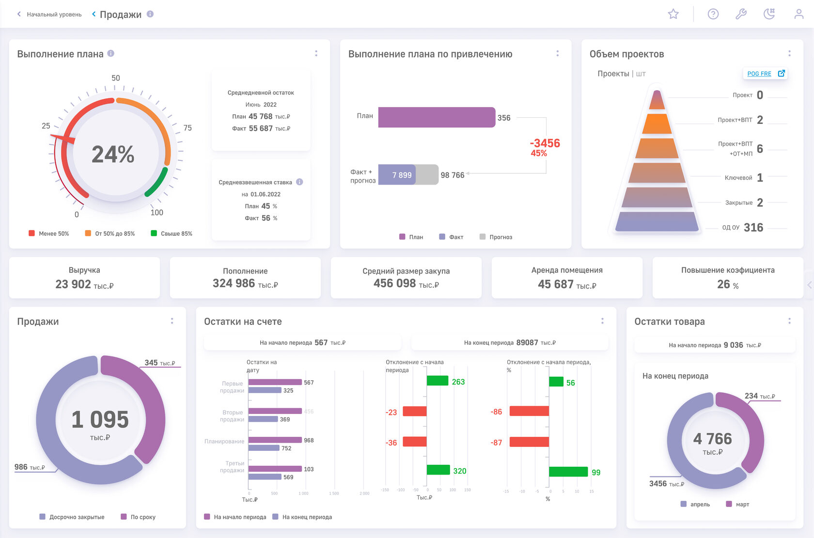Screen dimensions: 814x538
Task: Click green bar labeled 99
Action: (x=568, y=472)
